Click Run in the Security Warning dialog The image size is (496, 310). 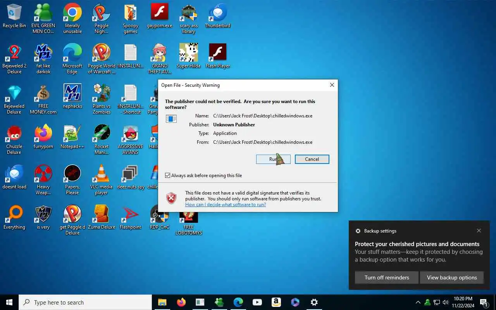tap(273, 159)
